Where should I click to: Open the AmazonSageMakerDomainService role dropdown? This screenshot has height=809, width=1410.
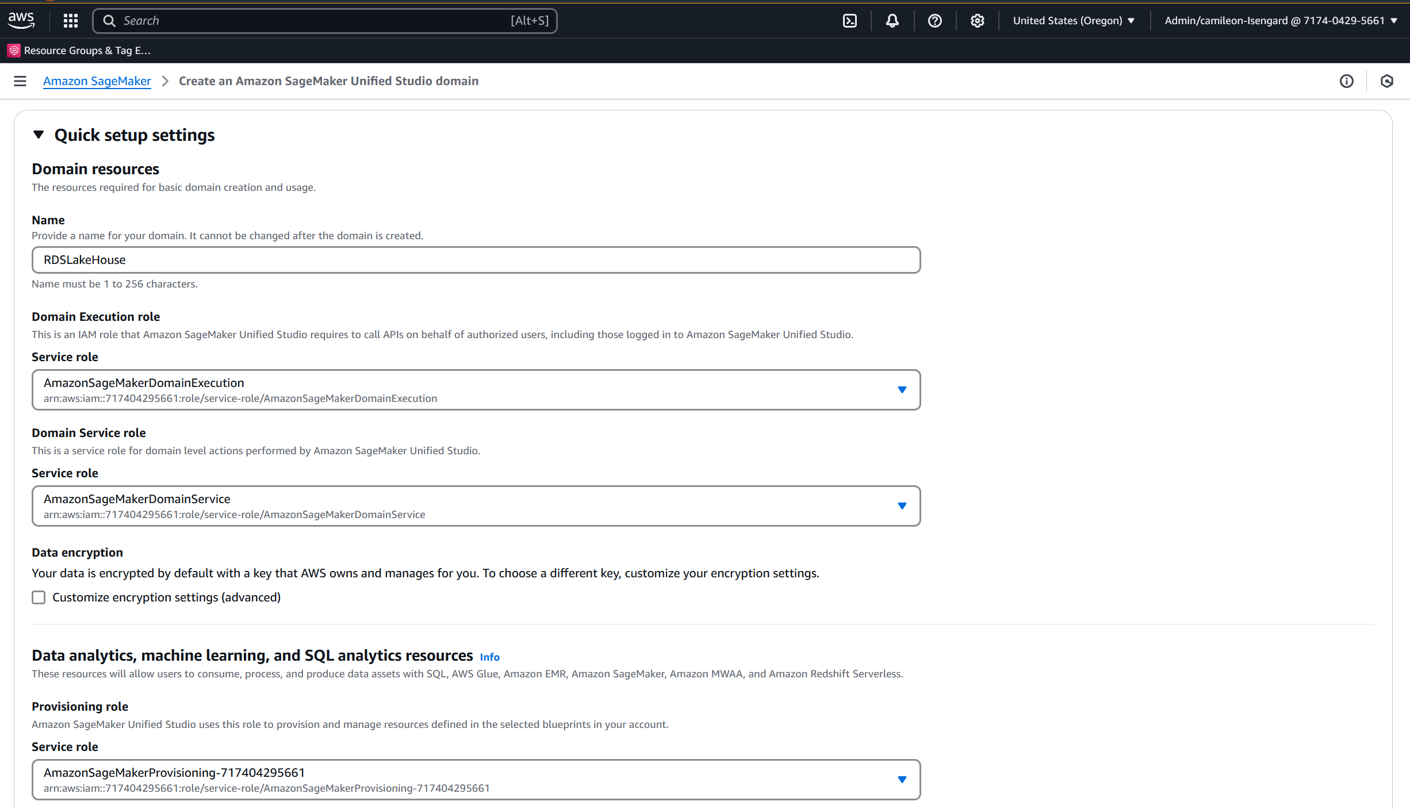click(x=476, y=506)
